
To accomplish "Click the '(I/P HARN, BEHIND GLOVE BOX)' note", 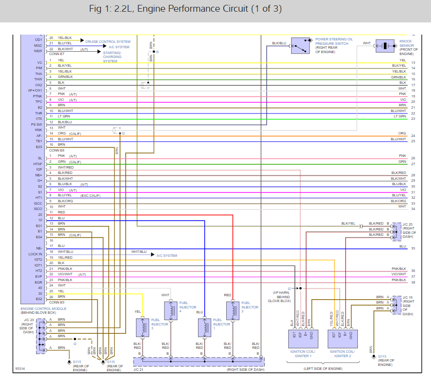I will click(279, 297).
